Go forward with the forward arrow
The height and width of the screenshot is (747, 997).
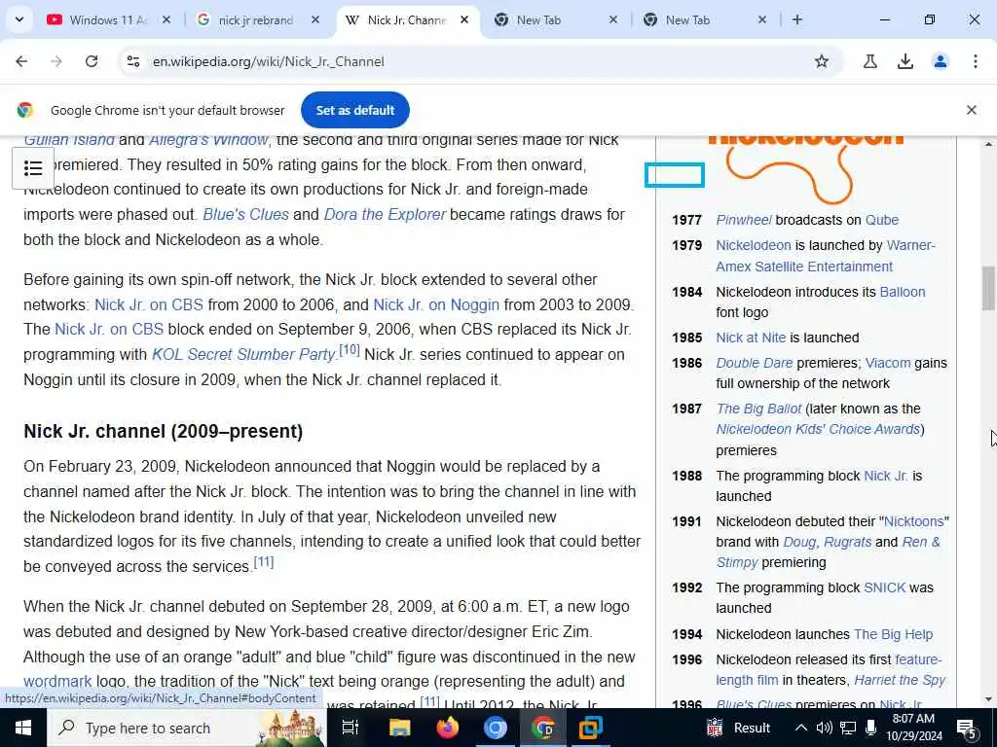click(x=56, y=61)
